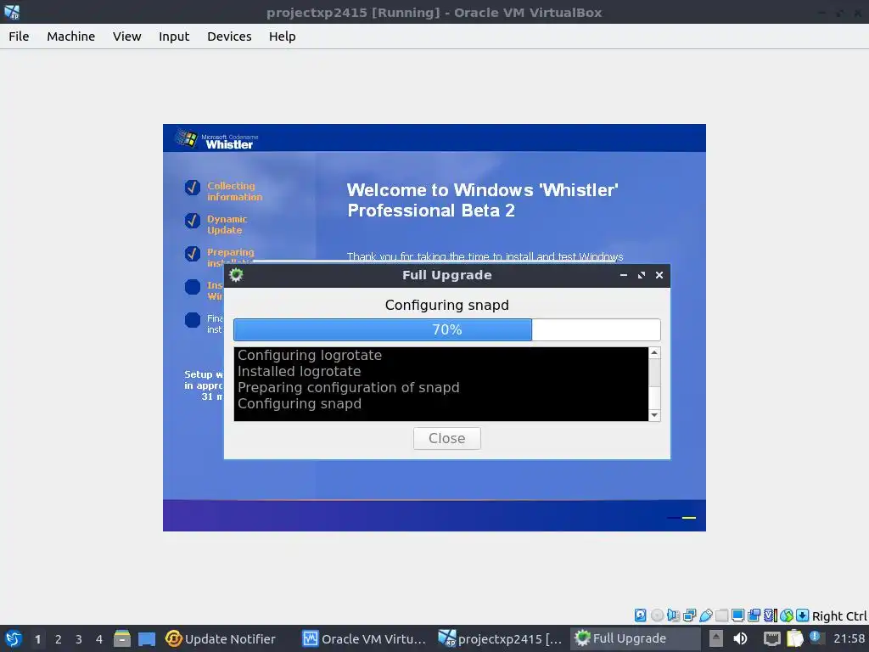Click the keyboard capture arrow icon
The height and width of the screenshot is (652, 869).
click(803, 615)
